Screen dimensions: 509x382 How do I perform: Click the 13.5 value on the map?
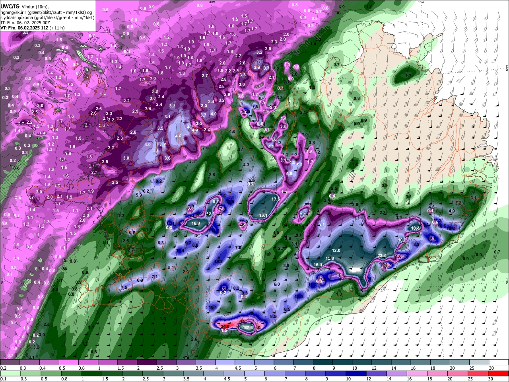pyautogui.click(x=276, y=199)
